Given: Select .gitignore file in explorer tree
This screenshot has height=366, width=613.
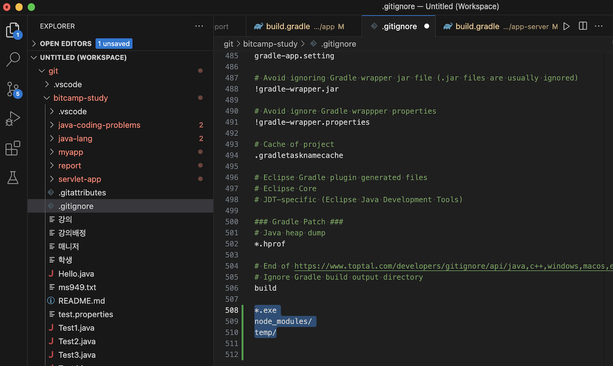Looking at the screenshot, I should point(76,206).
